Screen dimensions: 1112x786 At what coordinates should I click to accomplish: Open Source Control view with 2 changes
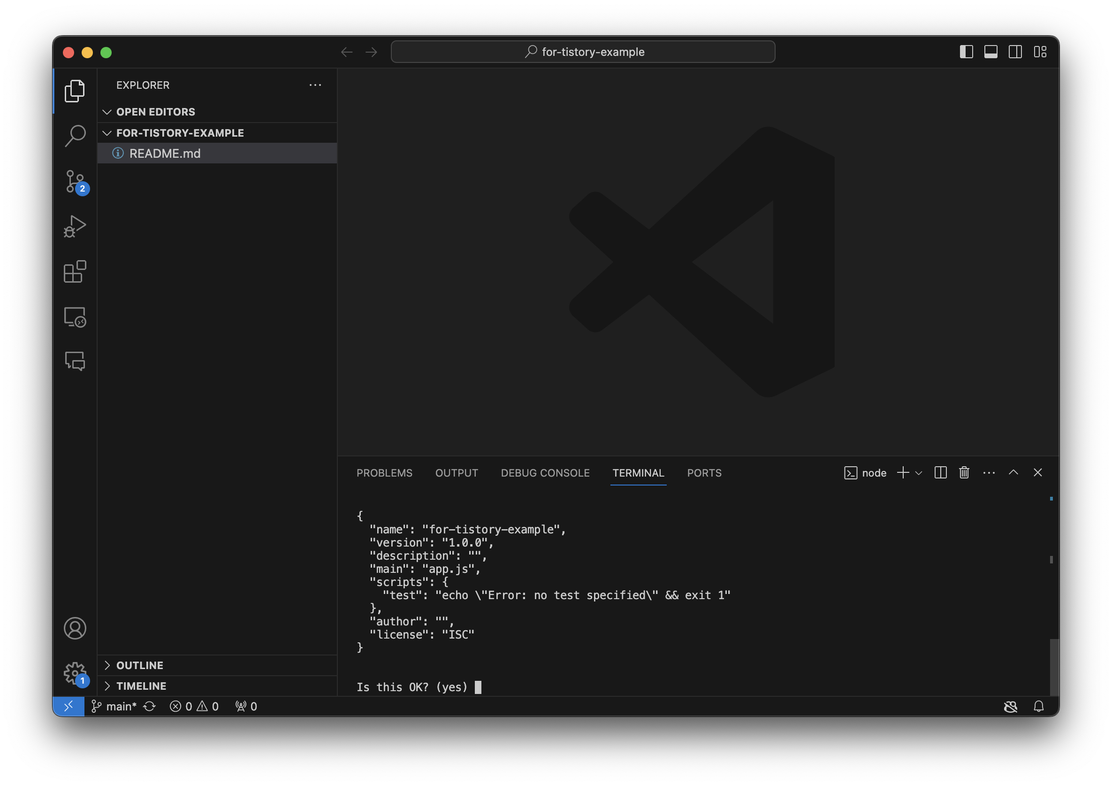[75, 182]
